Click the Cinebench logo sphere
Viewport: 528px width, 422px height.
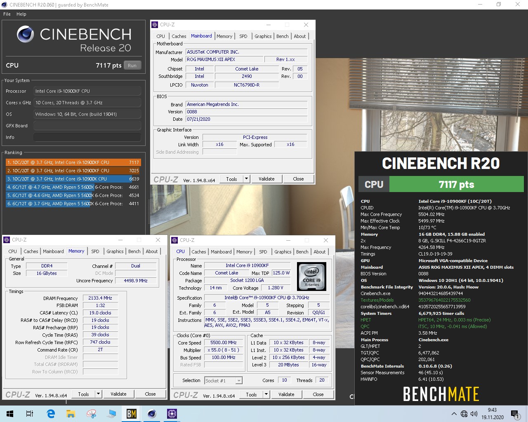[25, 34]
